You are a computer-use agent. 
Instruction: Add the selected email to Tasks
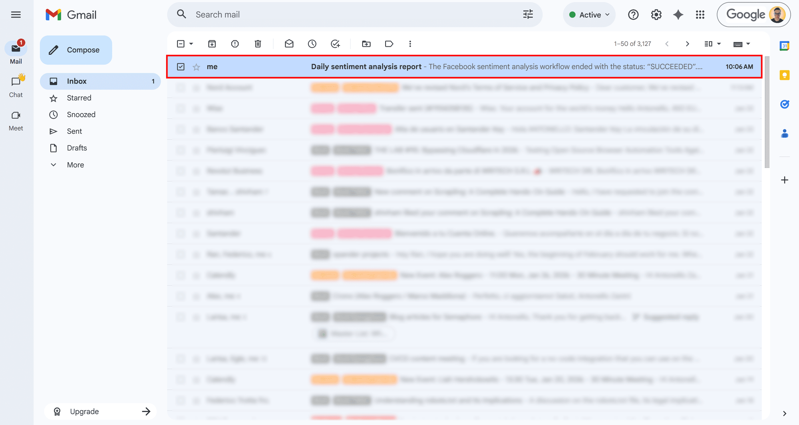(x=335, y=44)
